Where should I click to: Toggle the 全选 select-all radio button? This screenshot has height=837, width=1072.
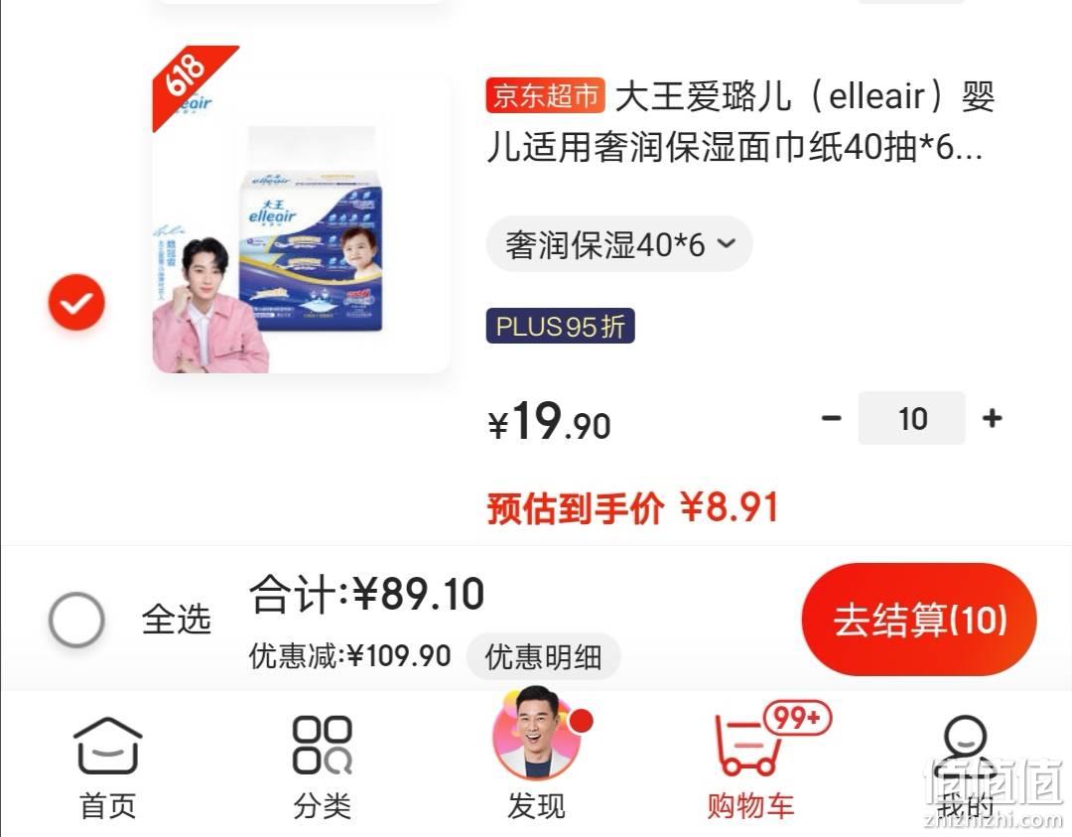point(76,620)
